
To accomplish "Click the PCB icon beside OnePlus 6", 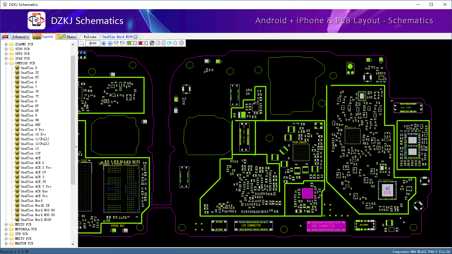I will [17, 82].
